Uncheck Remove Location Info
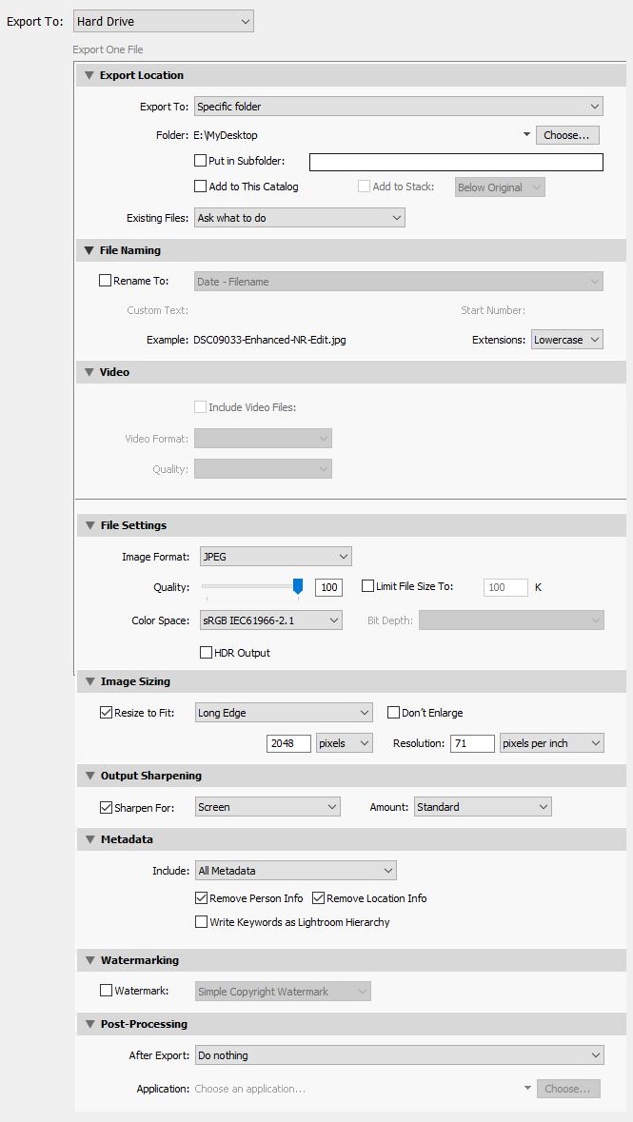This screenshot has height=1122, width=633. [319, 898]
